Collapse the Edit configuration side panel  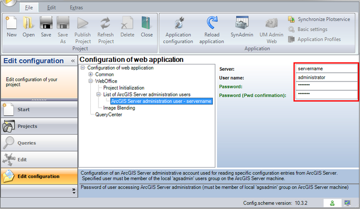[73, 61]
